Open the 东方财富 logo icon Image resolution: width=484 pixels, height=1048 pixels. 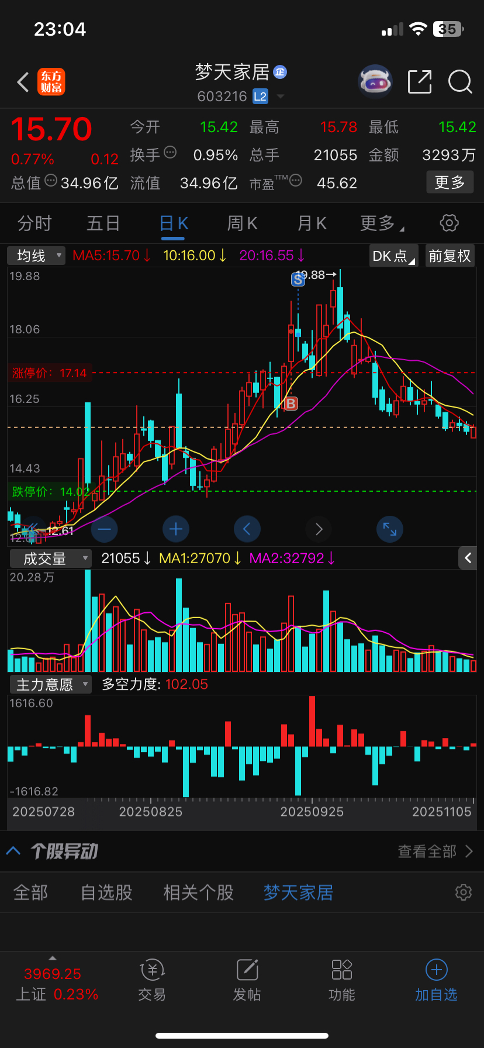tap(51, 82)
